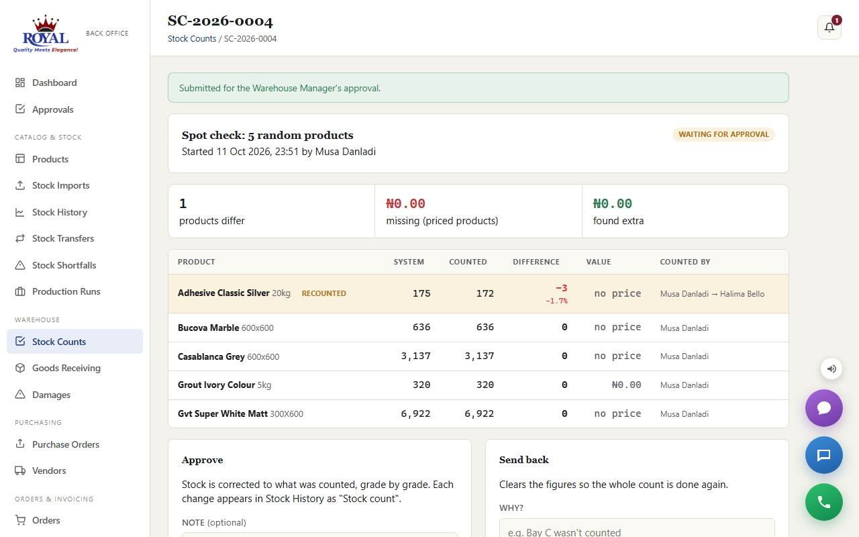Click the Stock Counts breadcrumb link
This screenshot has height=537, width=859.
pos(192,39)
